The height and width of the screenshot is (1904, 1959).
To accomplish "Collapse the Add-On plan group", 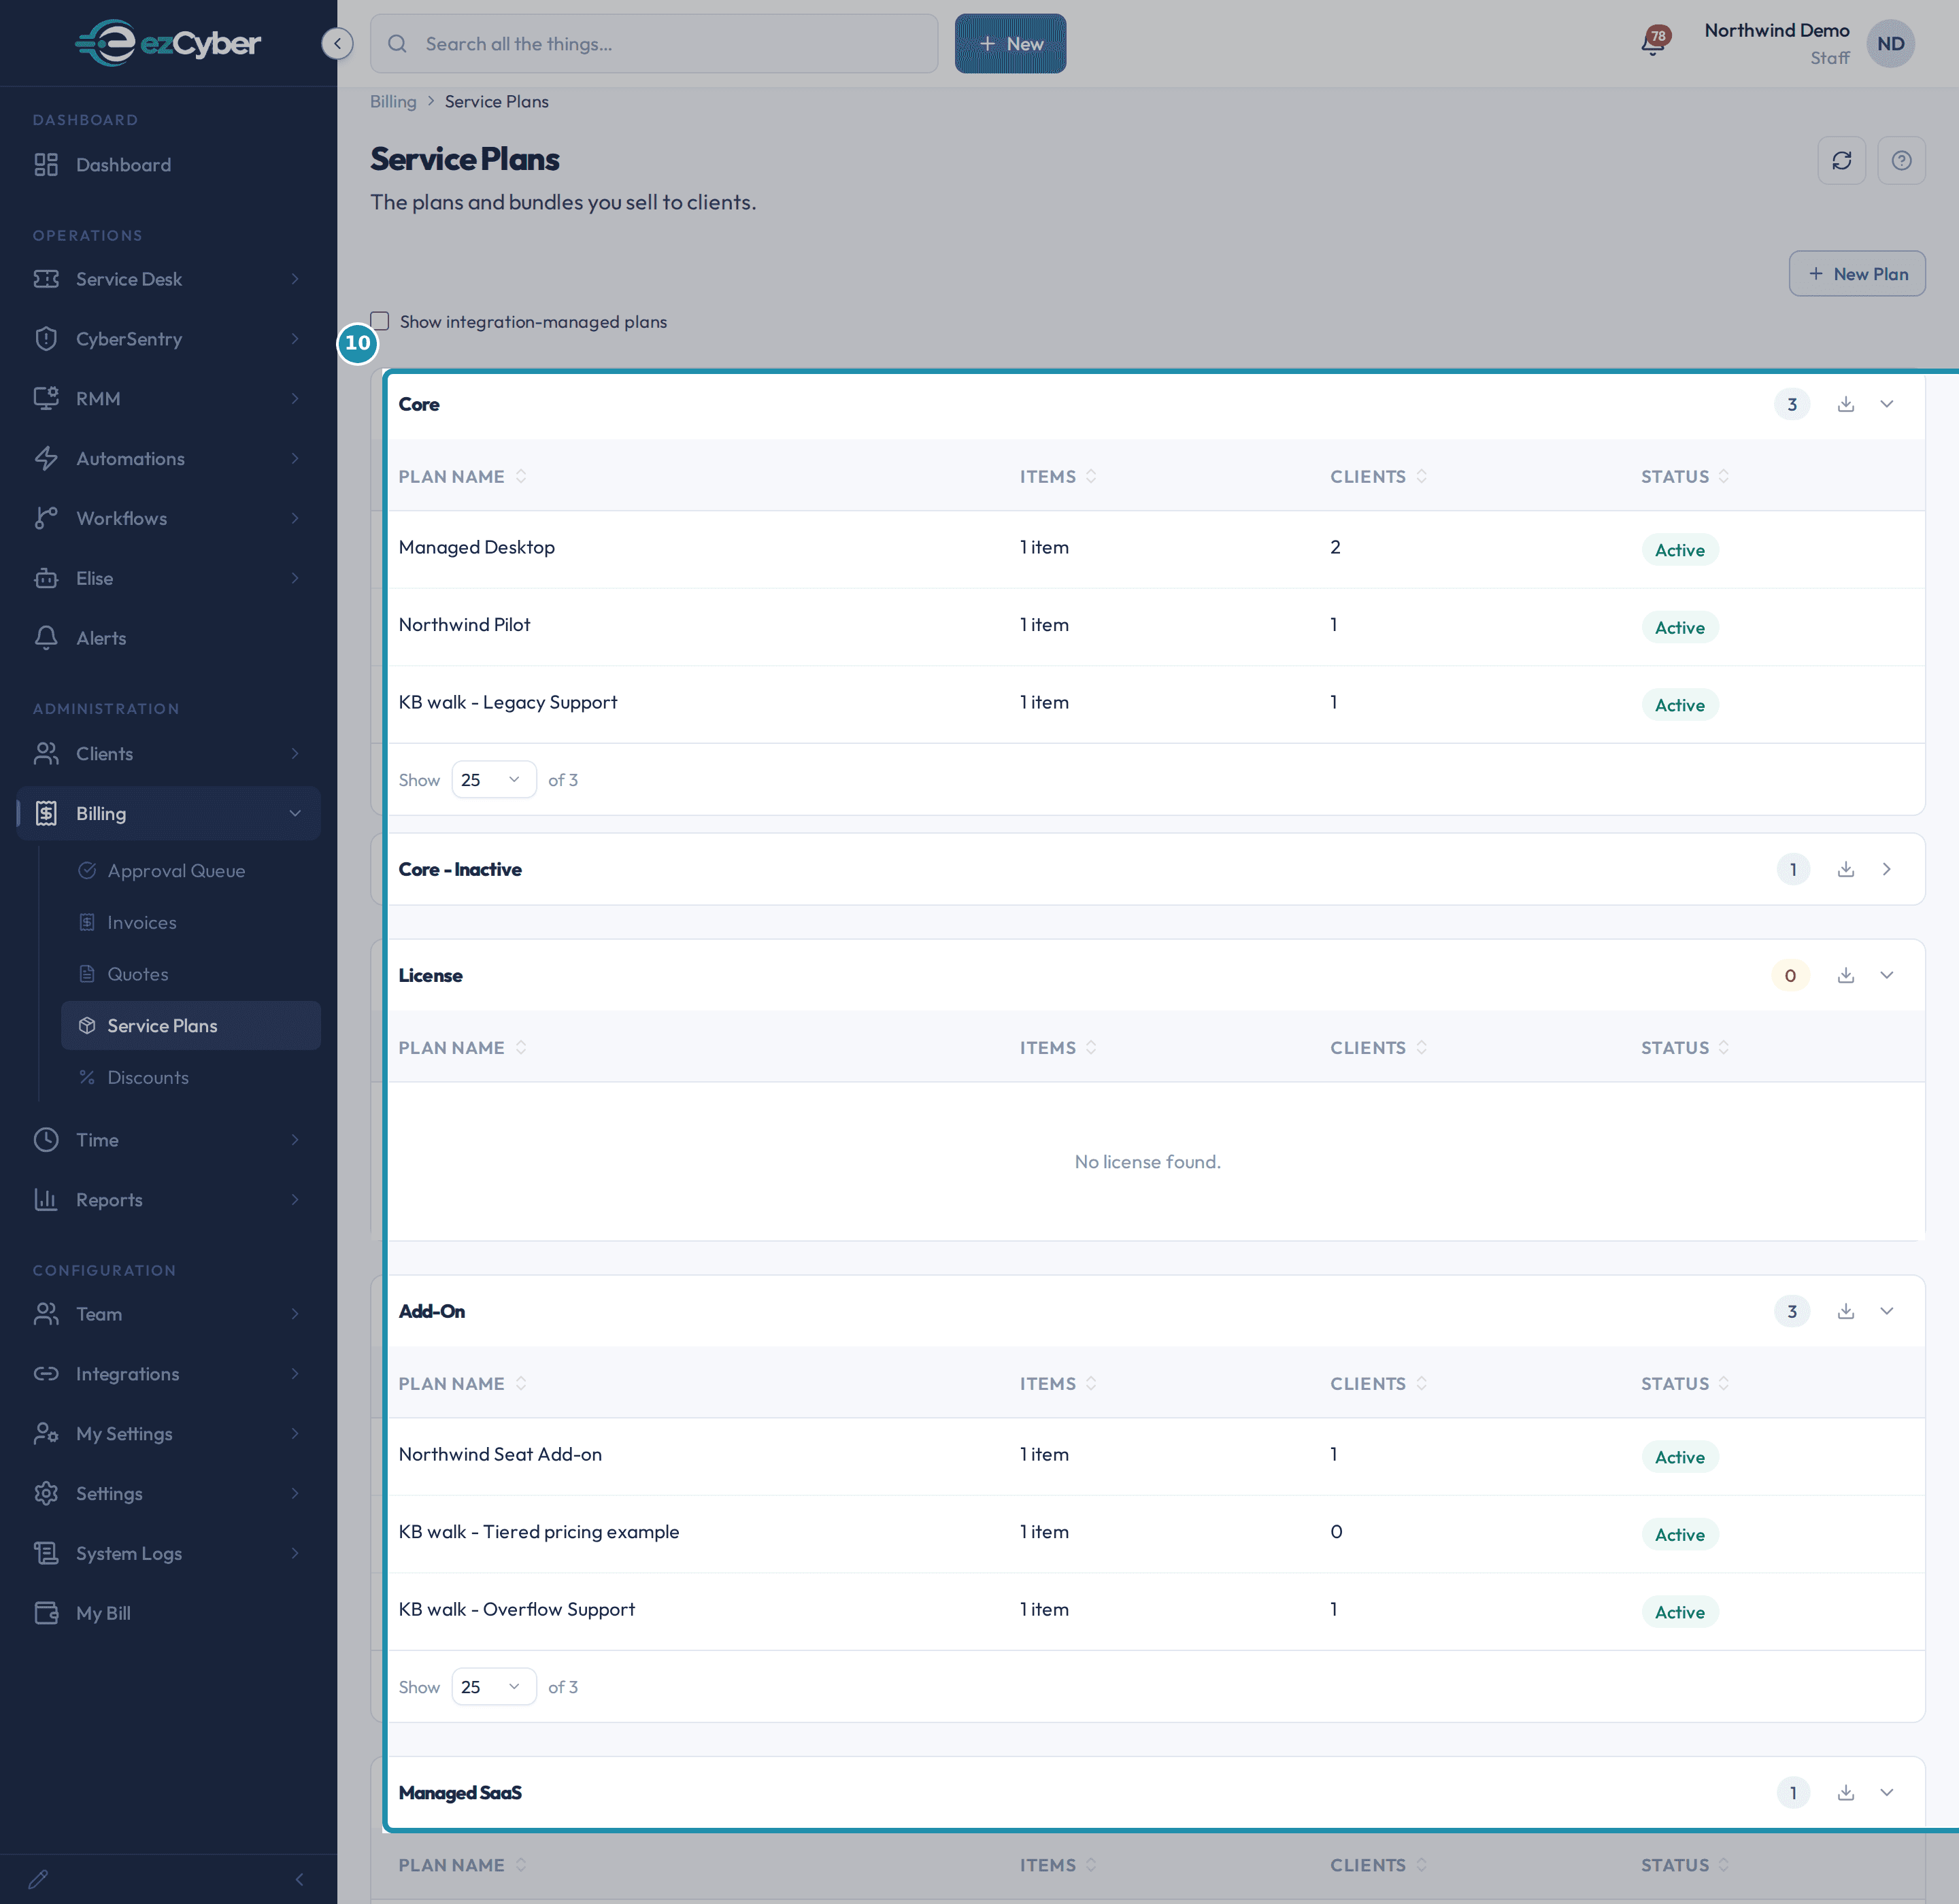I will (1886, 1311).
